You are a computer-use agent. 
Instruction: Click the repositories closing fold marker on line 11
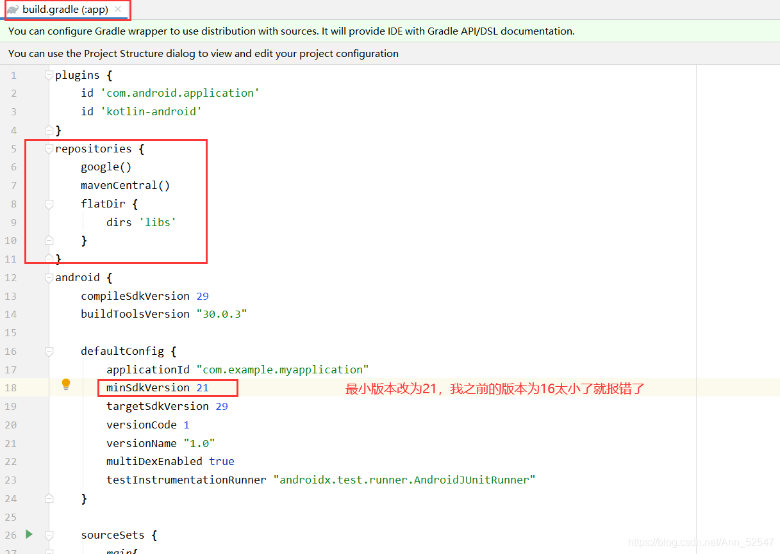tap(49, 258)
